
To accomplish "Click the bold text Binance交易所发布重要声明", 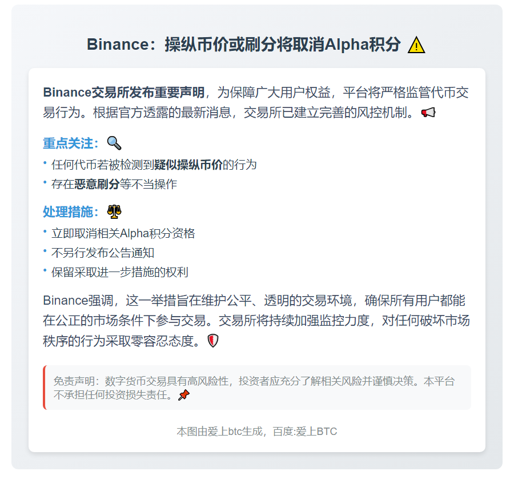I will pyautogui.click(x=123, y=93).
